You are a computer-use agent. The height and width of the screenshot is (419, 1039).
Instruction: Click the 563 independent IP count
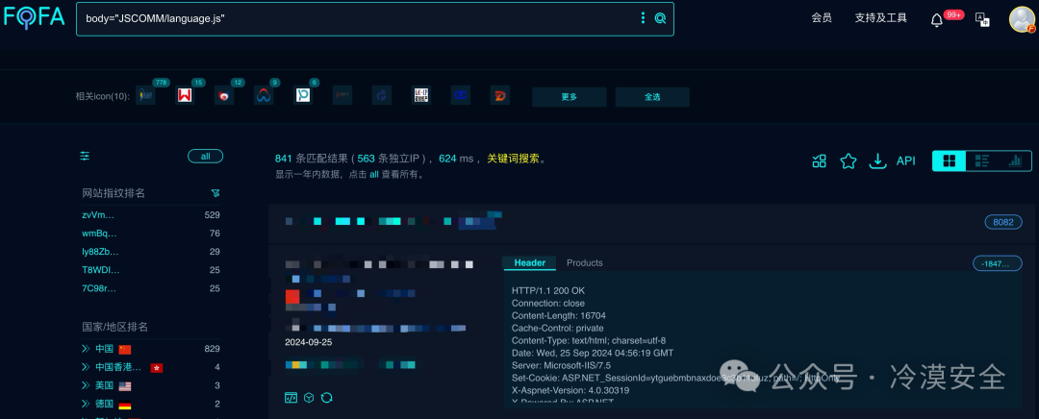tap(367, 159)
